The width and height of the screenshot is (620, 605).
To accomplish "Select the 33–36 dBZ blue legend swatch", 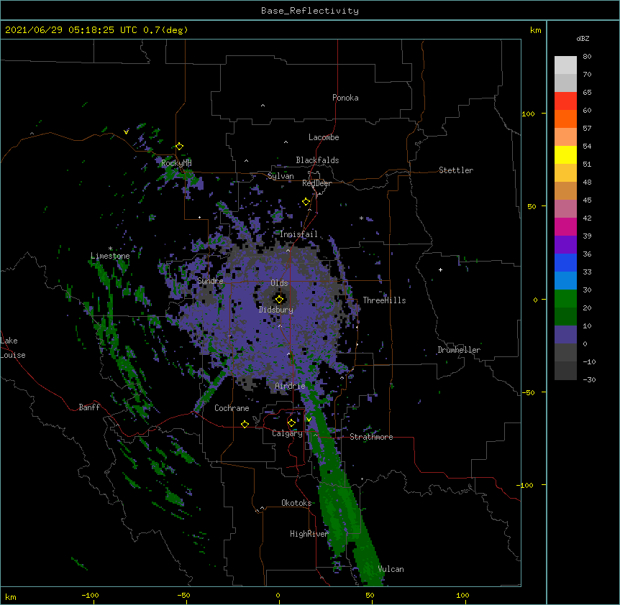I will coord(565,262).
